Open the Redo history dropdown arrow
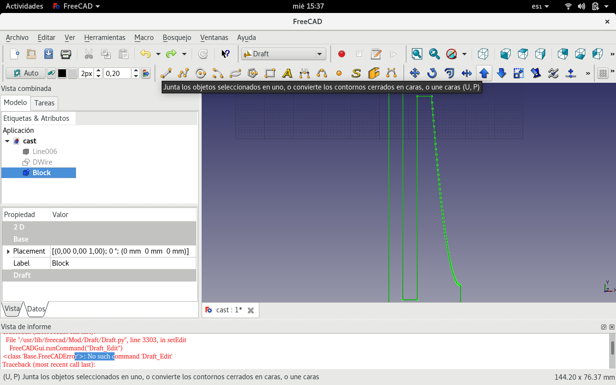 tap(184, 54)
